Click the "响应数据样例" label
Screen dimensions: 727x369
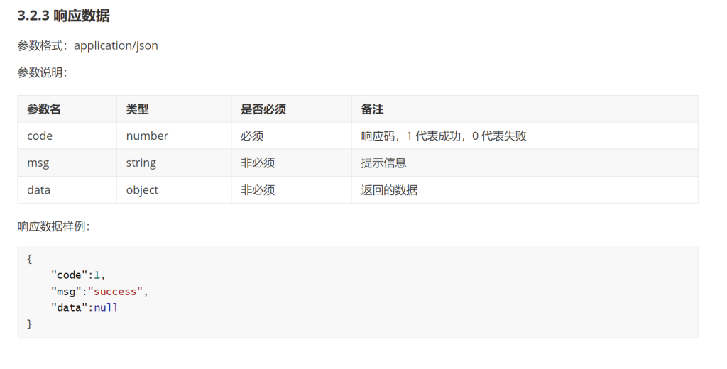(53, 226)
